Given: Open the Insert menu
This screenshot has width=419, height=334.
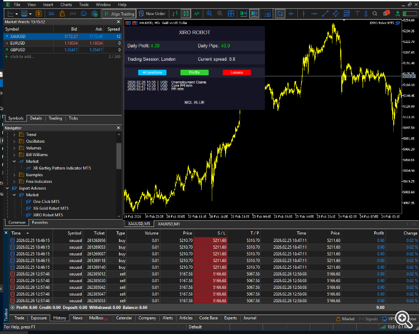Looking at the screenshot, I should point(48,4).
